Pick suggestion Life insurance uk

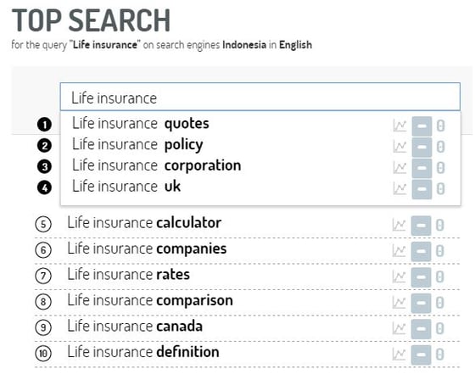click(x=126, y=187)
